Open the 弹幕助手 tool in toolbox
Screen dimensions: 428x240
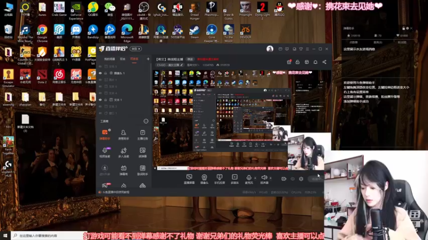[104, 134]
